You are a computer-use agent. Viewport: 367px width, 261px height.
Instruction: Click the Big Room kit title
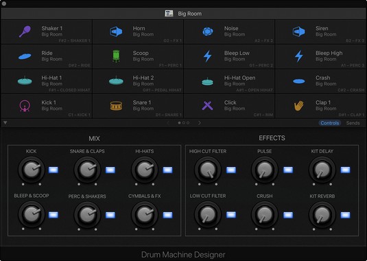point(189,14)
